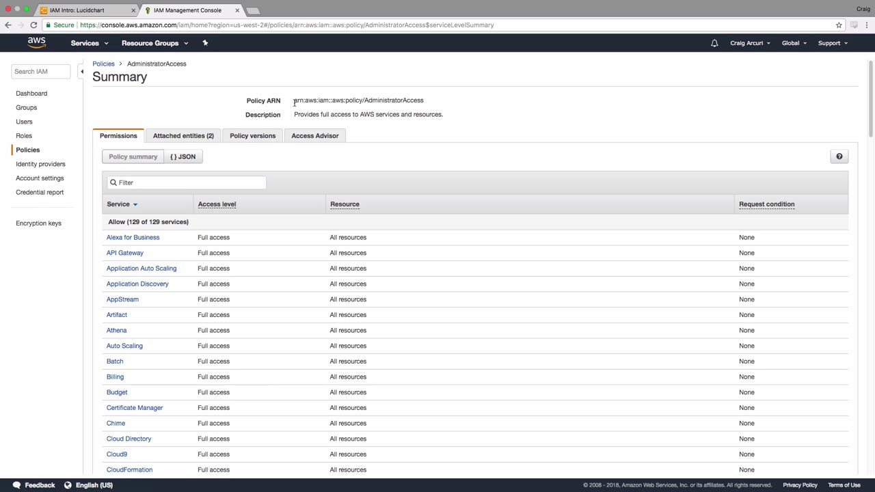Viewport: 875px width, 492px height.
Task: Click the pin shortcut icon in navbar
Action: [x=205, y=43]
